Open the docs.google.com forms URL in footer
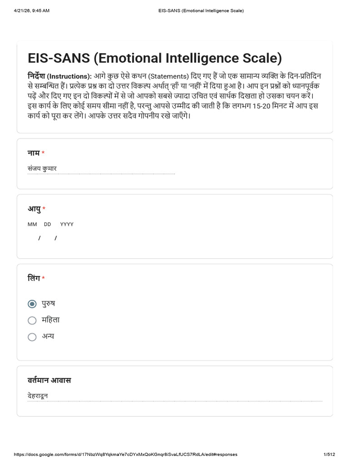 pyautogui.click(x=125, y=454)
